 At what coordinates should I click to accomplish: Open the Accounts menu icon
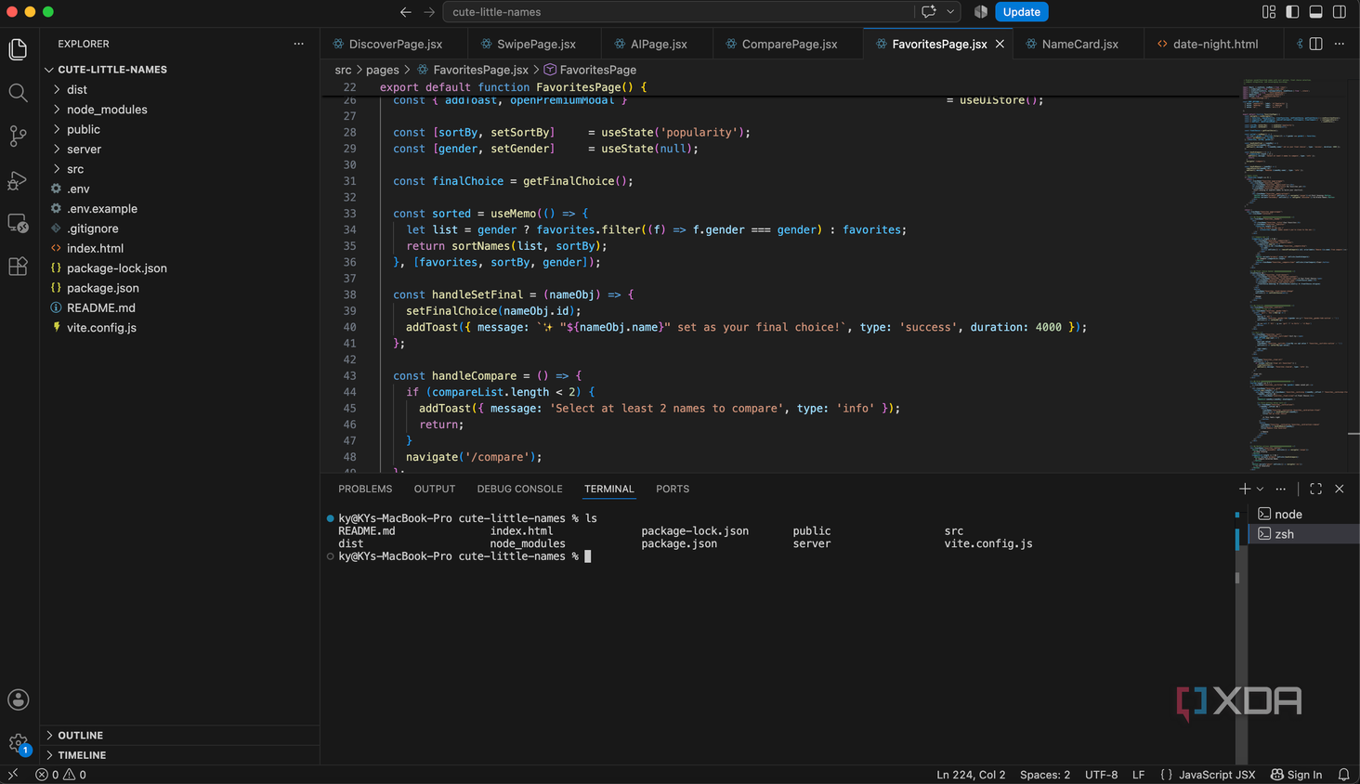18,699
